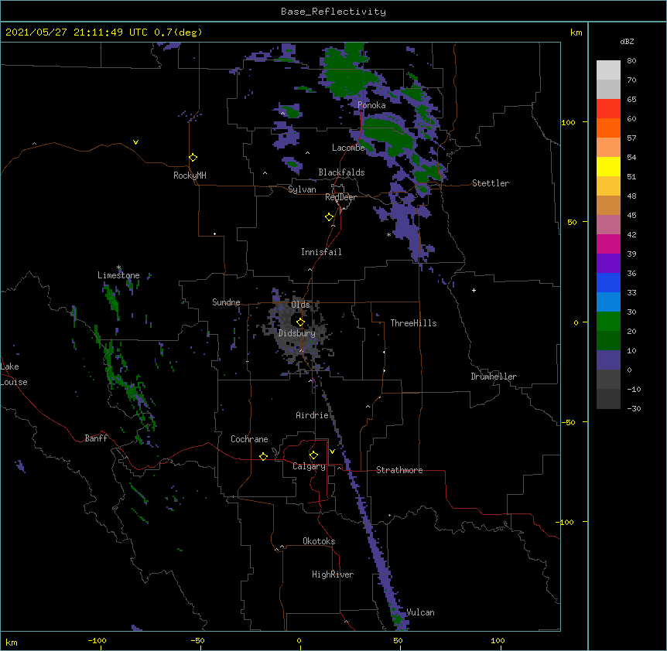Click the Sylvan city label
This screenshot has height=651, width=667.
302,189
